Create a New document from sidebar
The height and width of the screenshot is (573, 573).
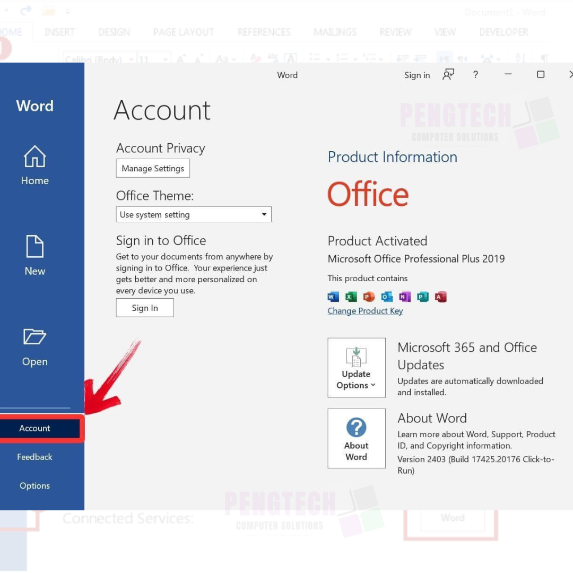(34, 255)
